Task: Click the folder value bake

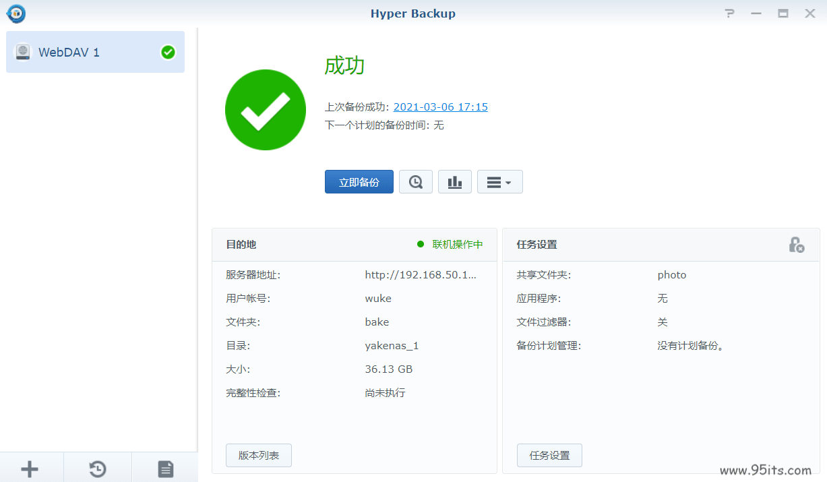Action: (x=377, y=322)
